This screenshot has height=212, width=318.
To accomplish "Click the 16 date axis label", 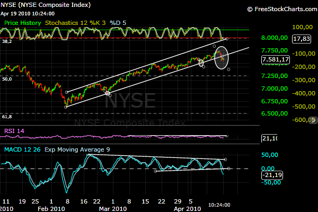I will (x=84, y=201).
